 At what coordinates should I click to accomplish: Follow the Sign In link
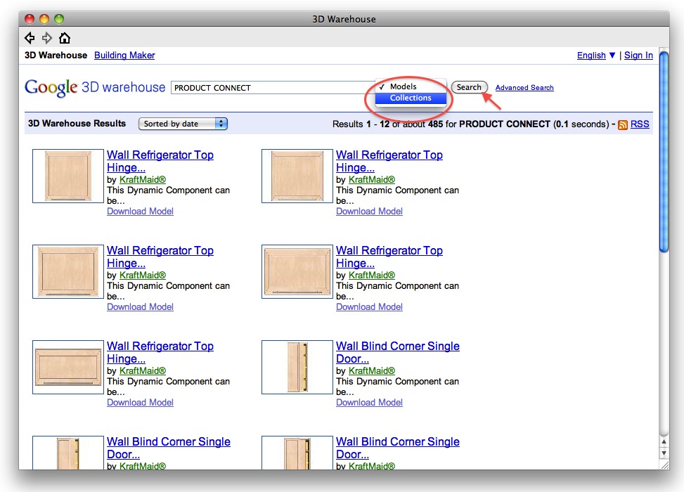click(x=638, y=56)
